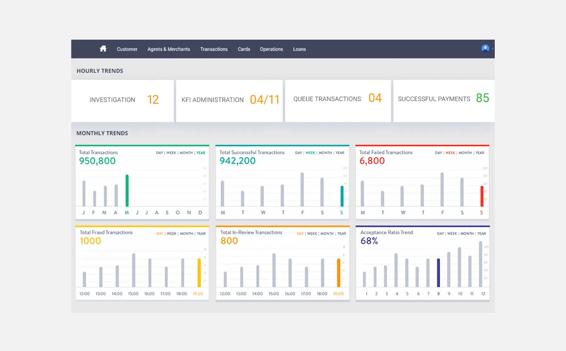Image resolution: width=566 pixels, height=351 pixels.
Task: Select the Operations menu item
Action: 271,49
